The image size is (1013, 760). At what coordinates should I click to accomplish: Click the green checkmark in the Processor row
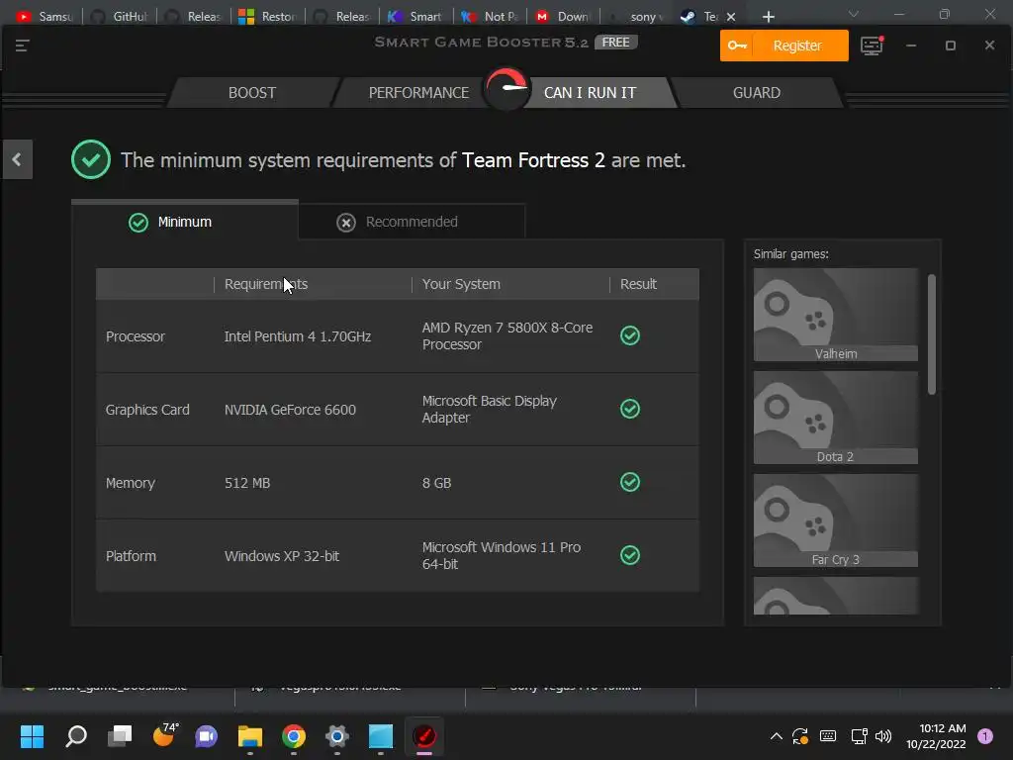click(x=630, y=335)
